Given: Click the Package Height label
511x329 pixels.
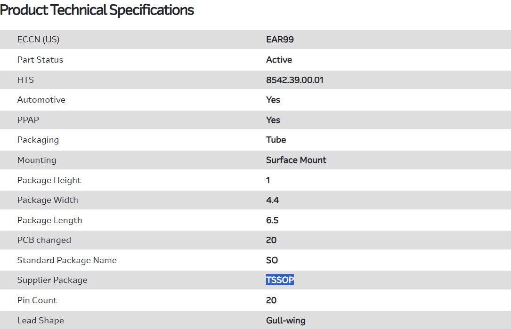Looking at the screenshot, I should point(49,180).
